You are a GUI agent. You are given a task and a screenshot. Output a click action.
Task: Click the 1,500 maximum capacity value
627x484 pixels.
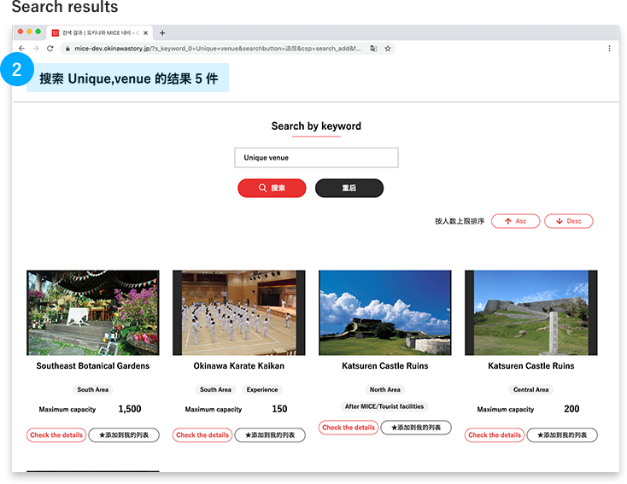click(x=130, y=409)
